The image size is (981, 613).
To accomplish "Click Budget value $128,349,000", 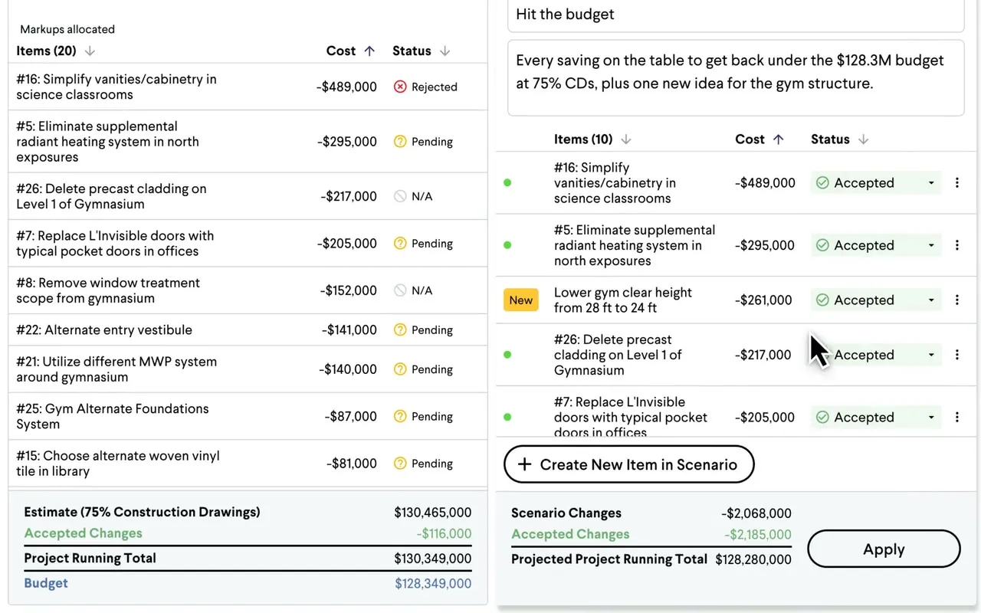I will tap(433, 584).
